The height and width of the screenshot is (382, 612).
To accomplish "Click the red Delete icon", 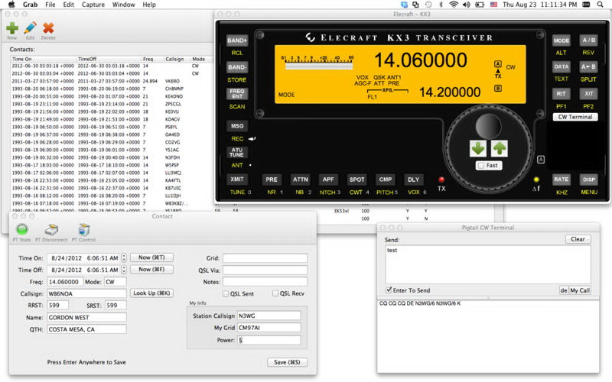I will tap(48, 28).
